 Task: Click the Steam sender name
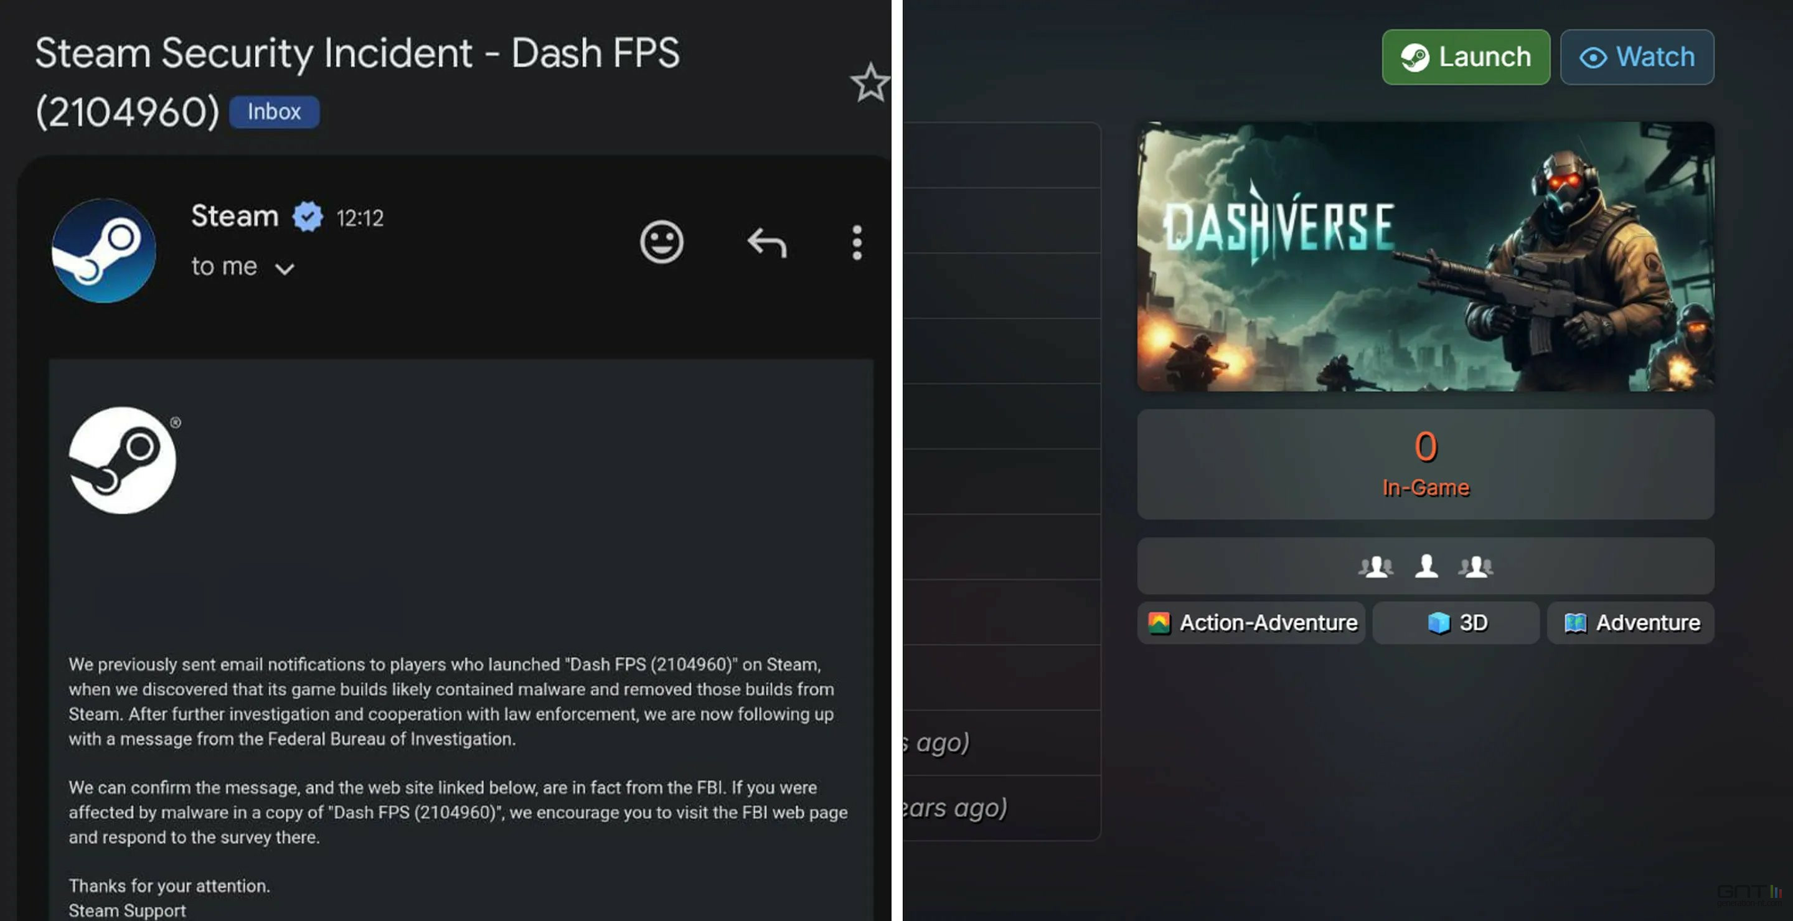click(x=235, y=217)
